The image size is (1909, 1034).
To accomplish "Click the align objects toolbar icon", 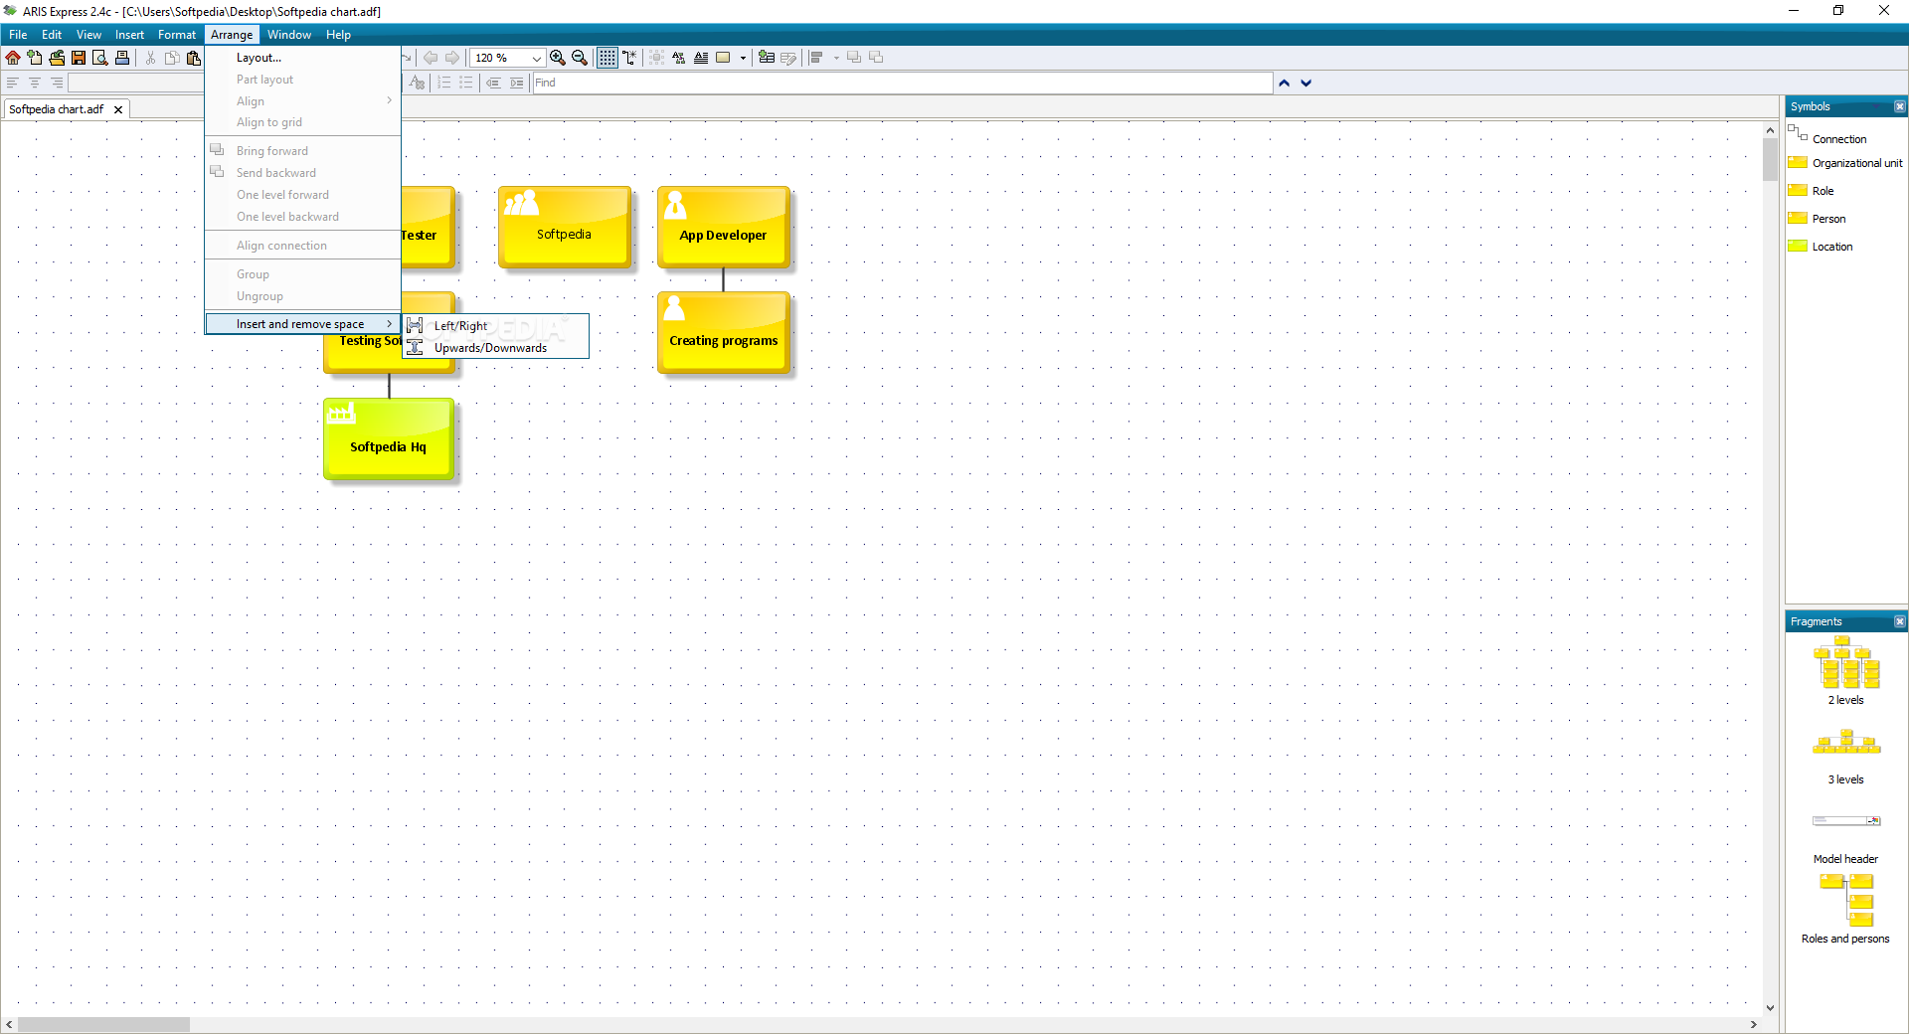I will [816, 58].
